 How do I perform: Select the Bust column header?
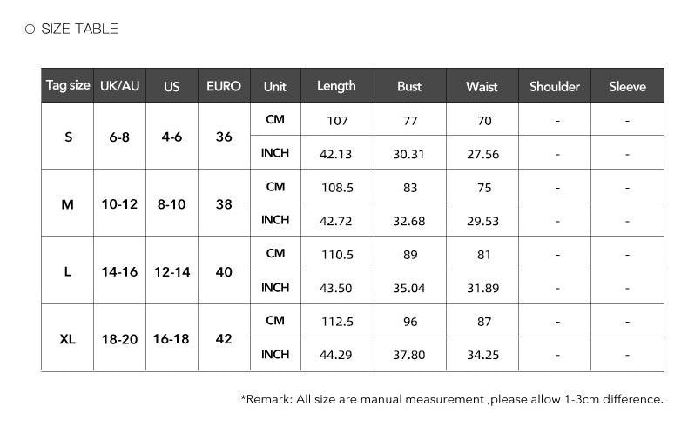click(409, 86)
